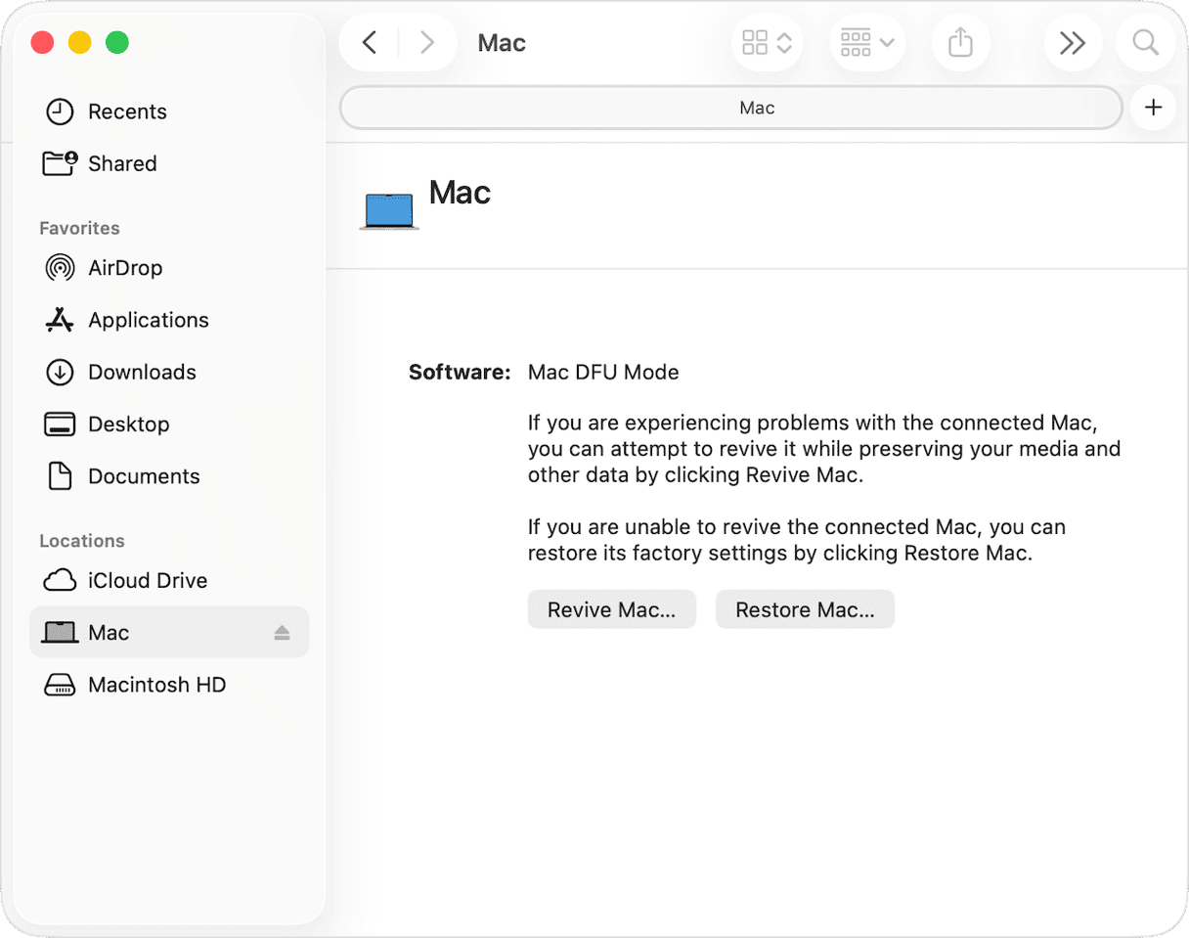Image resolution: width=1189 pixels, height=938 pixels.
Task: Click the Share toolbar icon
Action: [960, 43]
